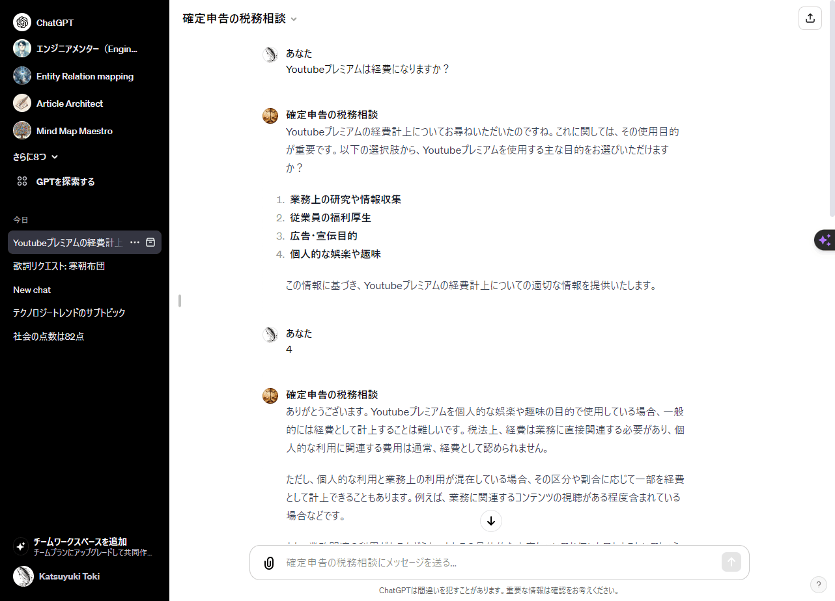Click the Article Architect label
The width and height of the screenshot is (835, 601).
pyautogui.click(x=70, y=104)
